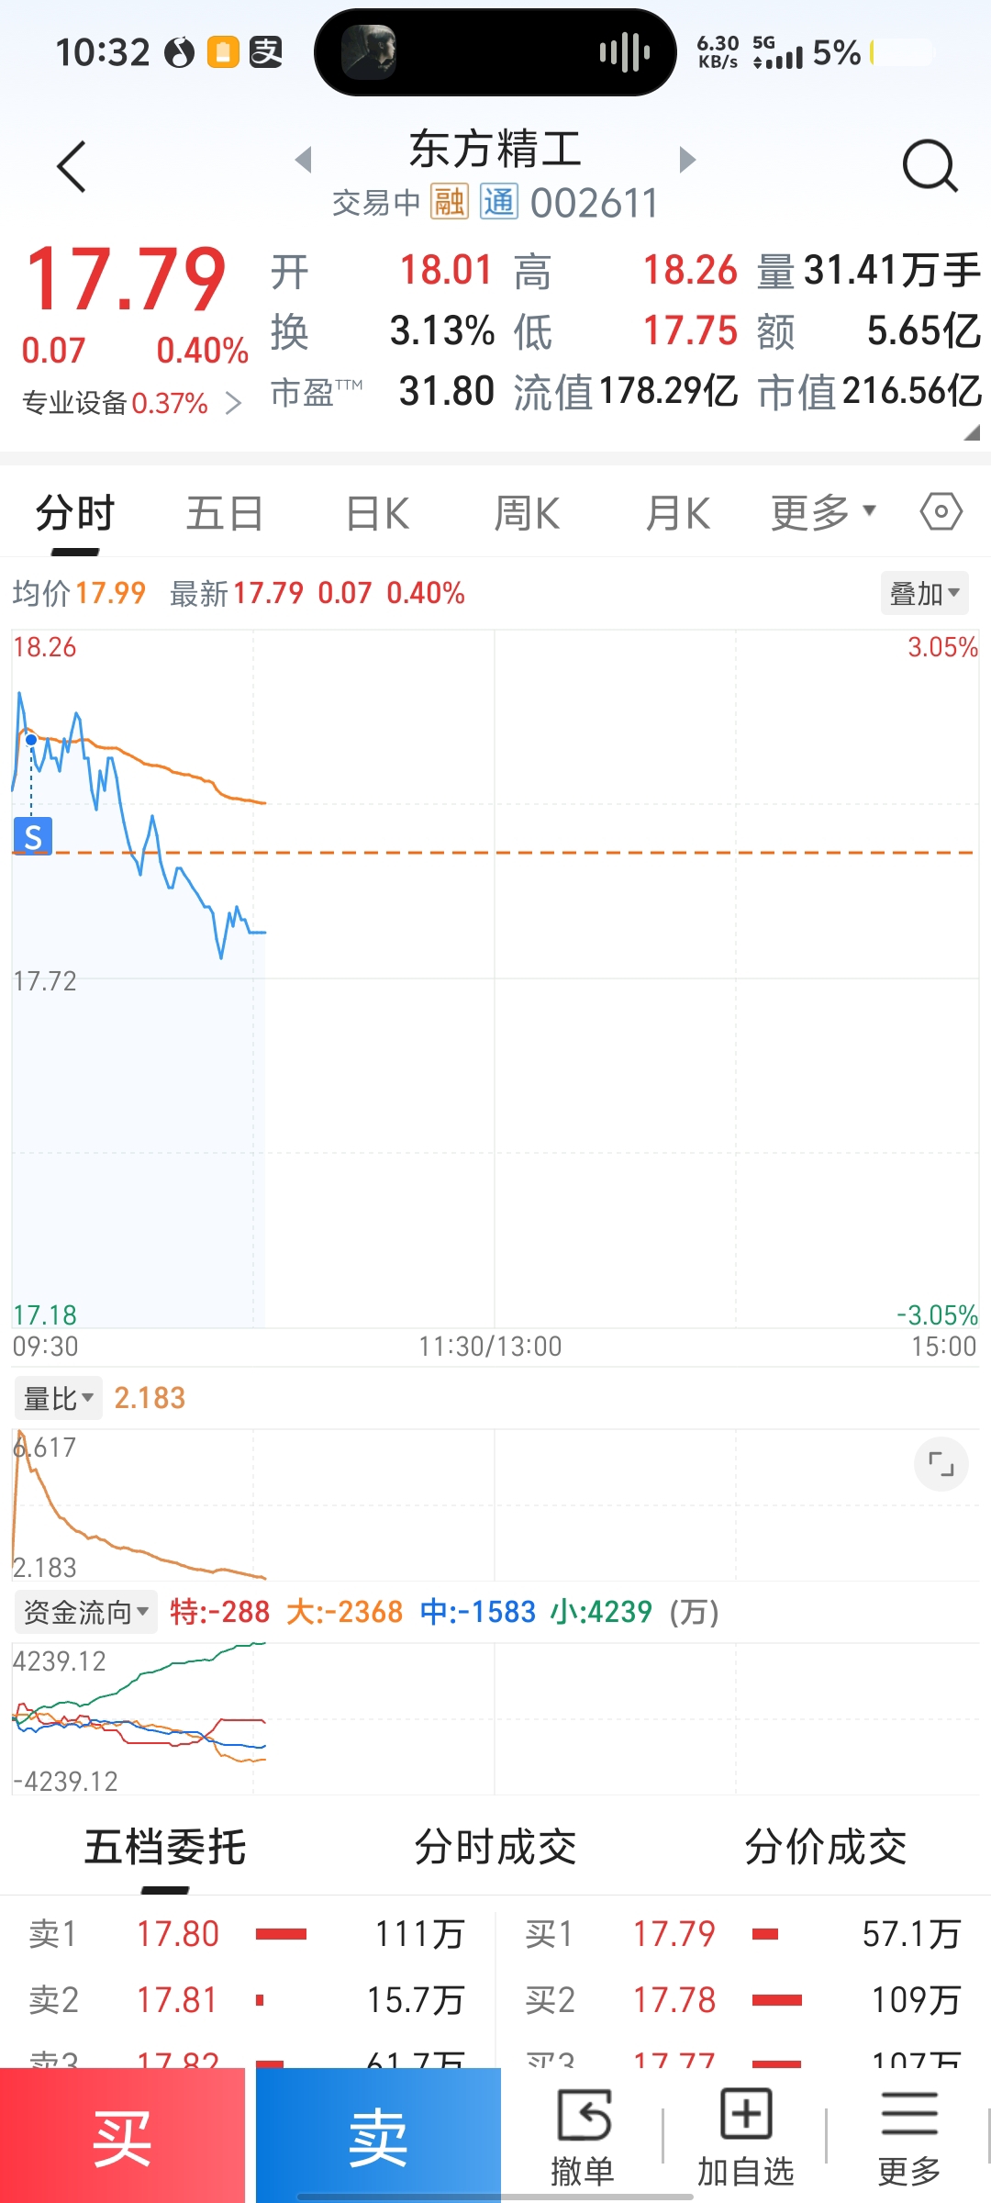Switch to the 日K tab
Image resolution: width=991 pixels, height=2203 pixels.
[x=377, y=512]
